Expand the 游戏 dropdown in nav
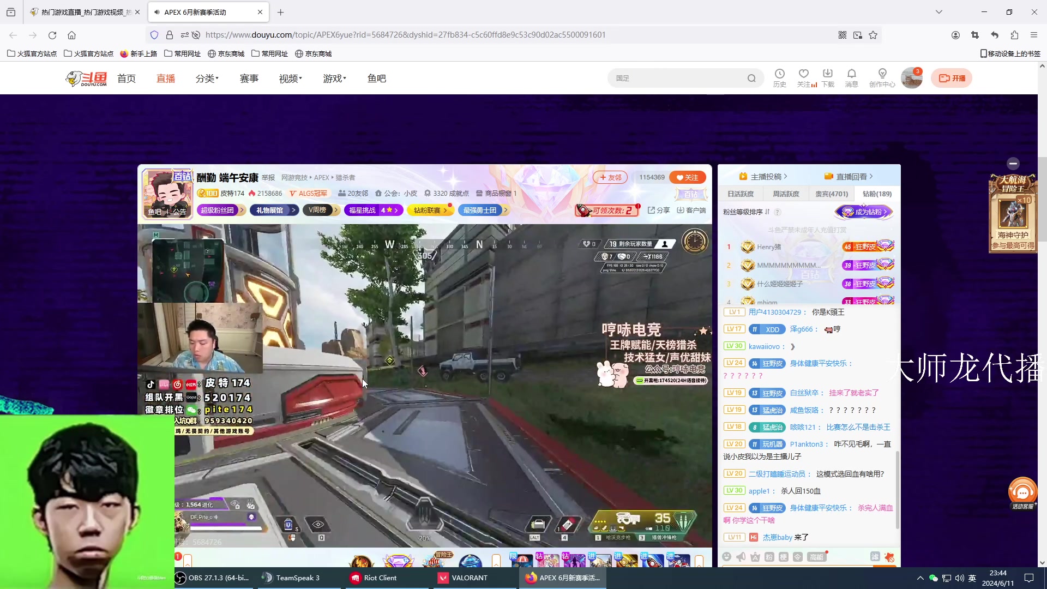Viewport: 1047px width, 589px height. [335, 79]
